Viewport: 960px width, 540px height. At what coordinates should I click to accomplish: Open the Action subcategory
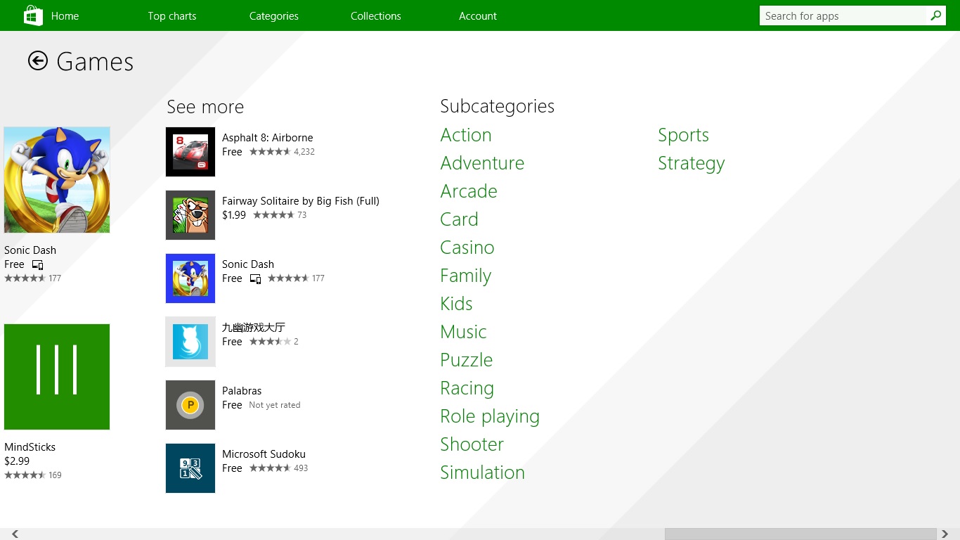[466, 135]
